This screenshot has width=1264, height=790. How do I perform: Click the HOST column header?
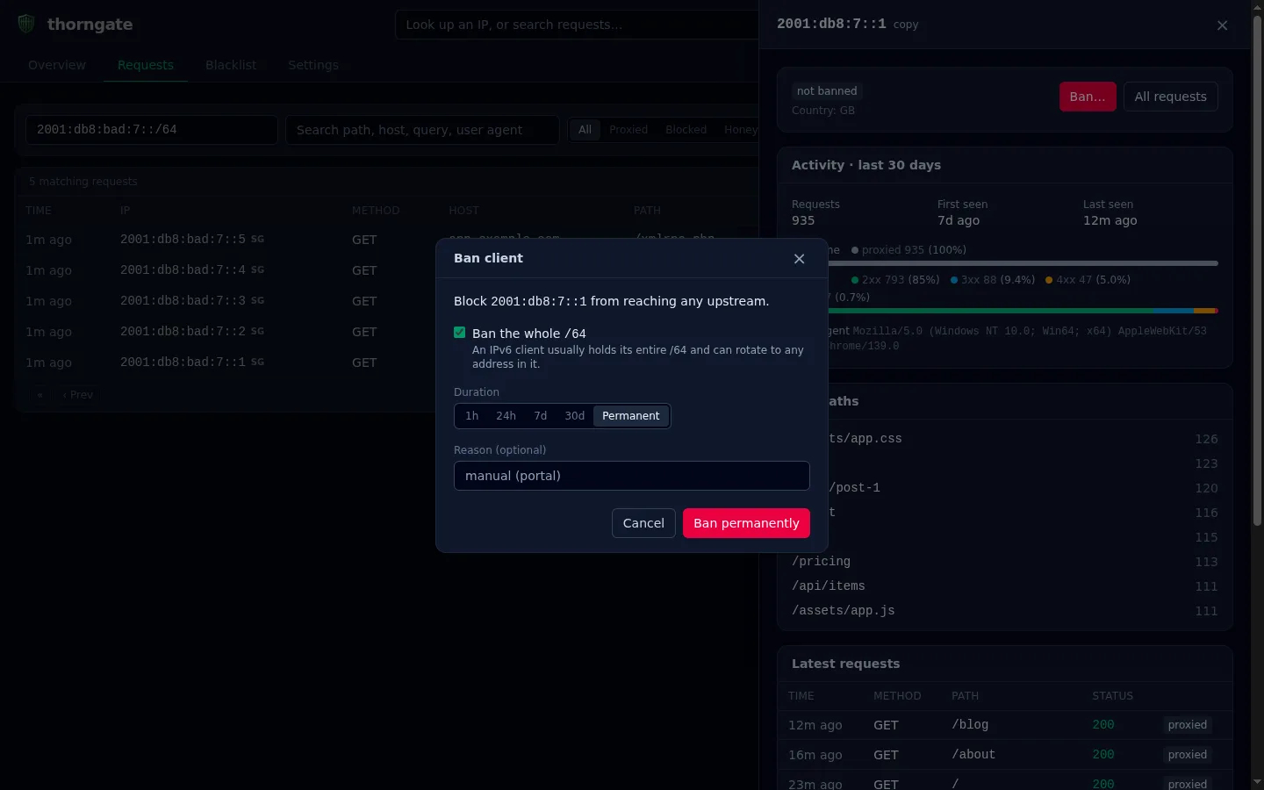click(463, 211)
